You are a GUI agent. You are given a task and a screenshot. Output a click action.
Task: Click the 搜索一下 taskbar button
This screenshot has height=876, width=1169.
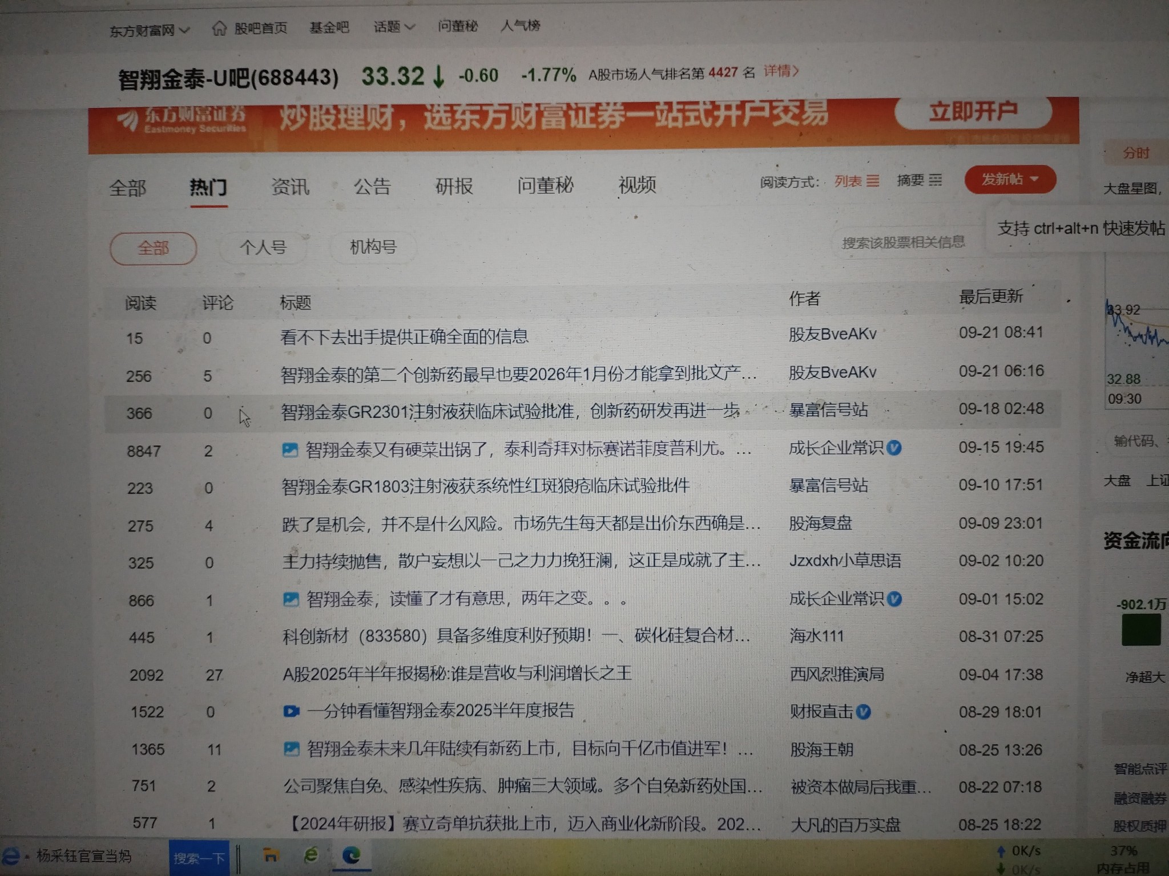pos(199,858)
